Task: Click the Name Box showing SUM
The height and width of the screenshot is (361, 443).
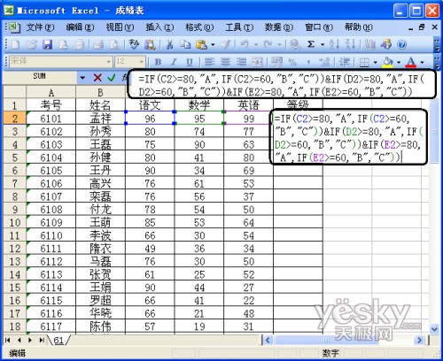Action: point(40,76)
